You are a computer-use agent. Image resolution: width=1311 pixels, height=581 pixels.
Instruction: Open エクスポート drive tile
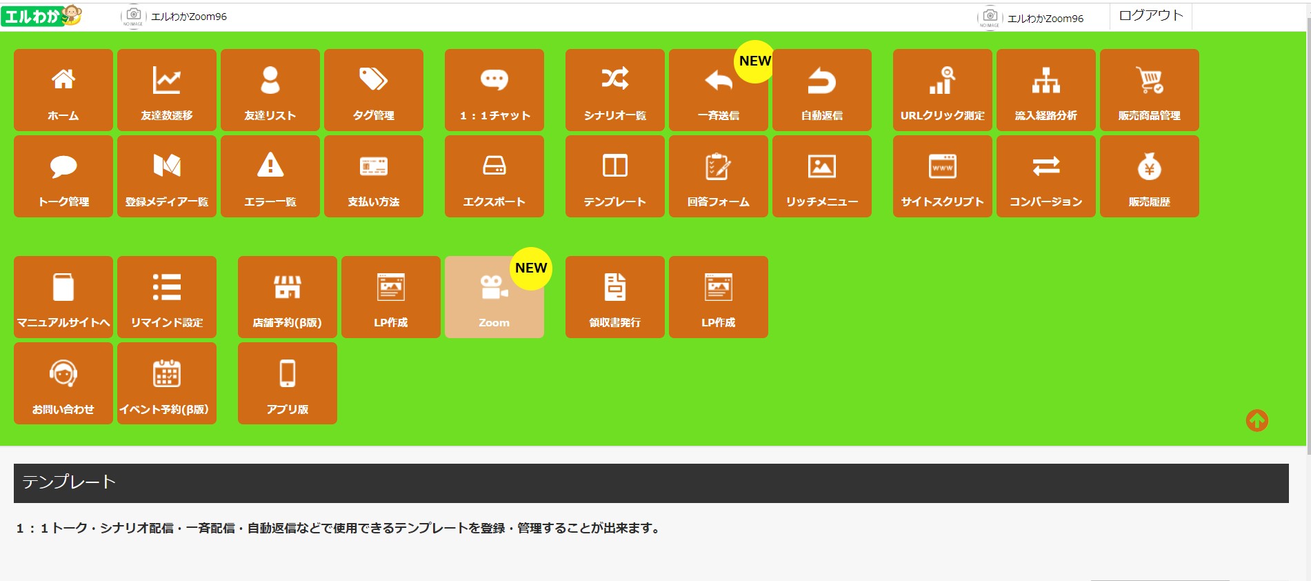pos(494,176)
